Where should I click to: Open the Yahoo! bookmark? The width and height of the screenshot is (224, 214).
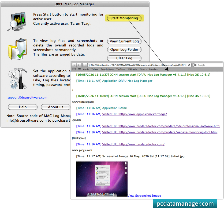[x=95, y=69]
